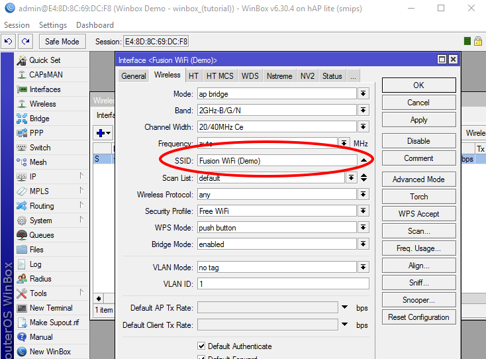Expand the Wireless Protocol dropdown

click(364, 194)
